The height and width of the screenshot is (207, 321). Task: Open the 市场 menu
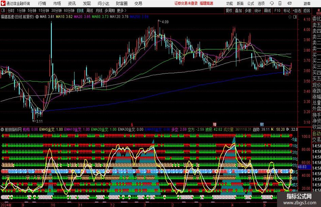pos(57,3)
